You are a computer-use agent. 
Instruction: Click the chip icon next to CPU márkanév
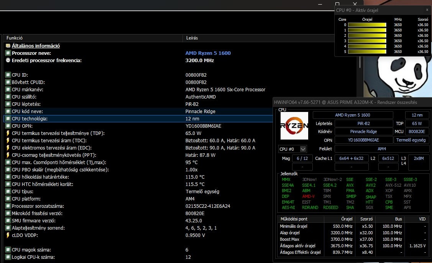click(x=8, y=89)
